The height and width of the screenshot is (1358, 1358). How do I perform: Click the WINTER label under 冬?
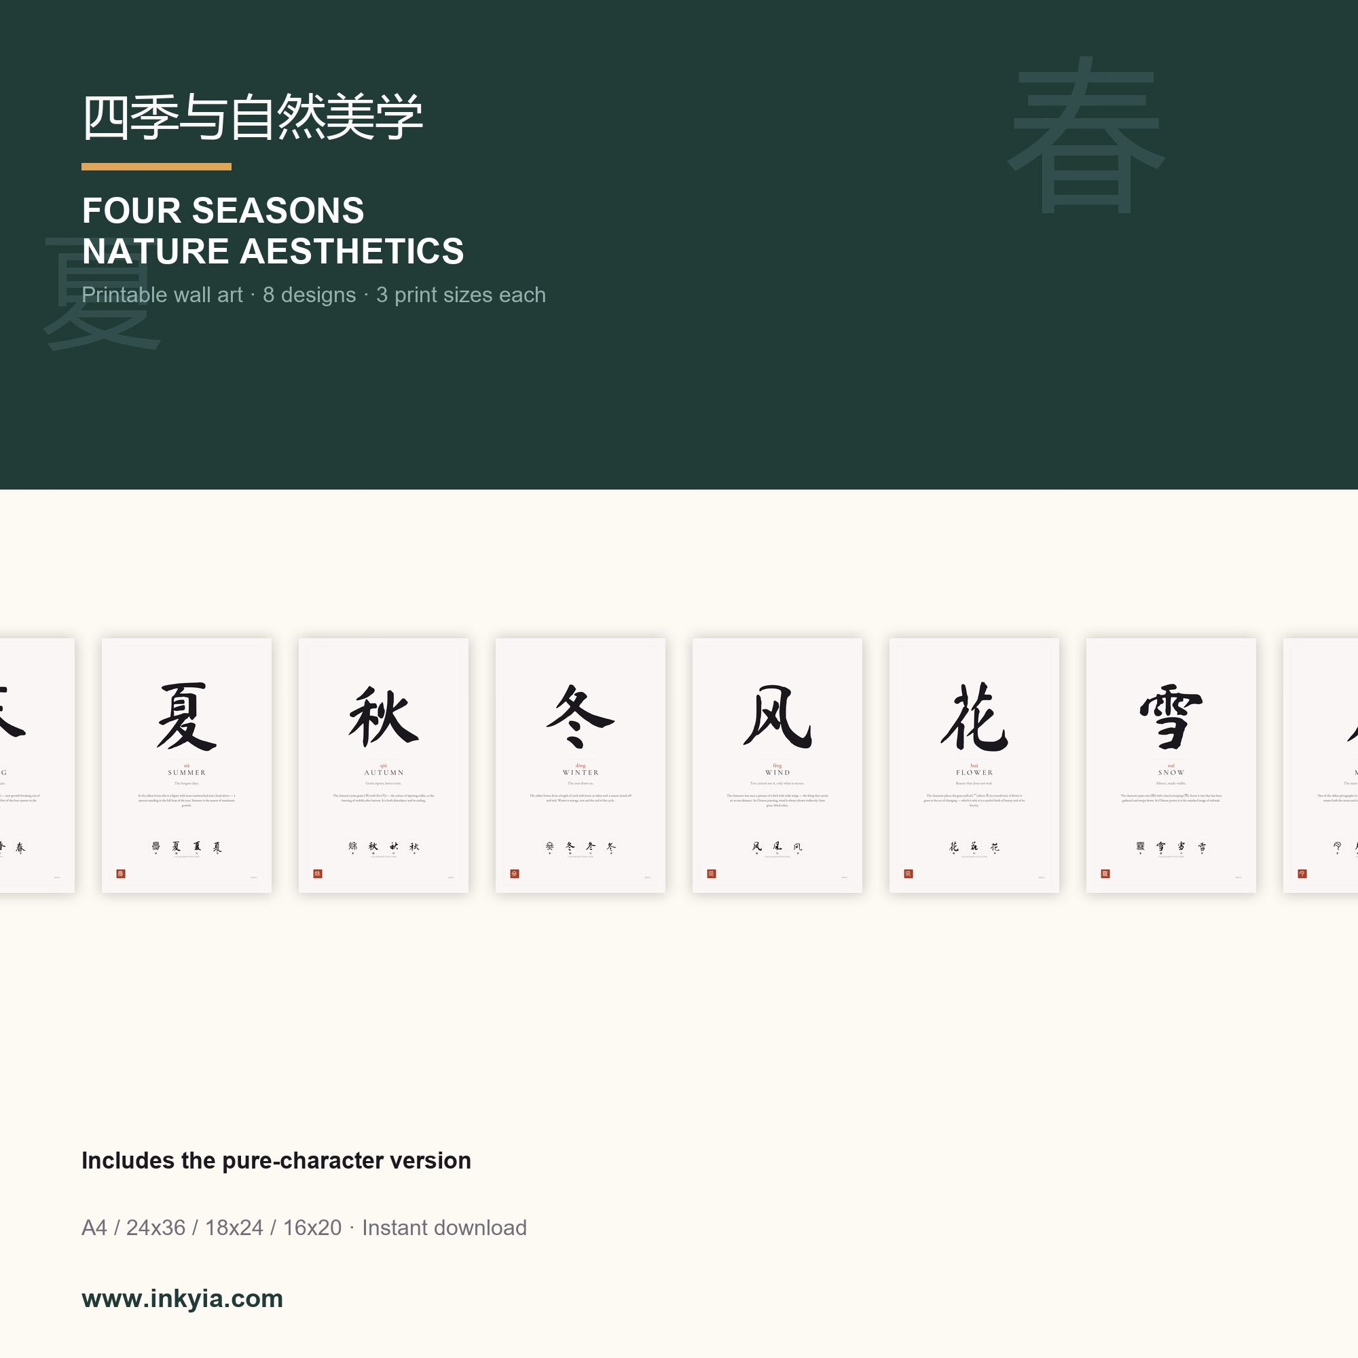coord(581,773)
